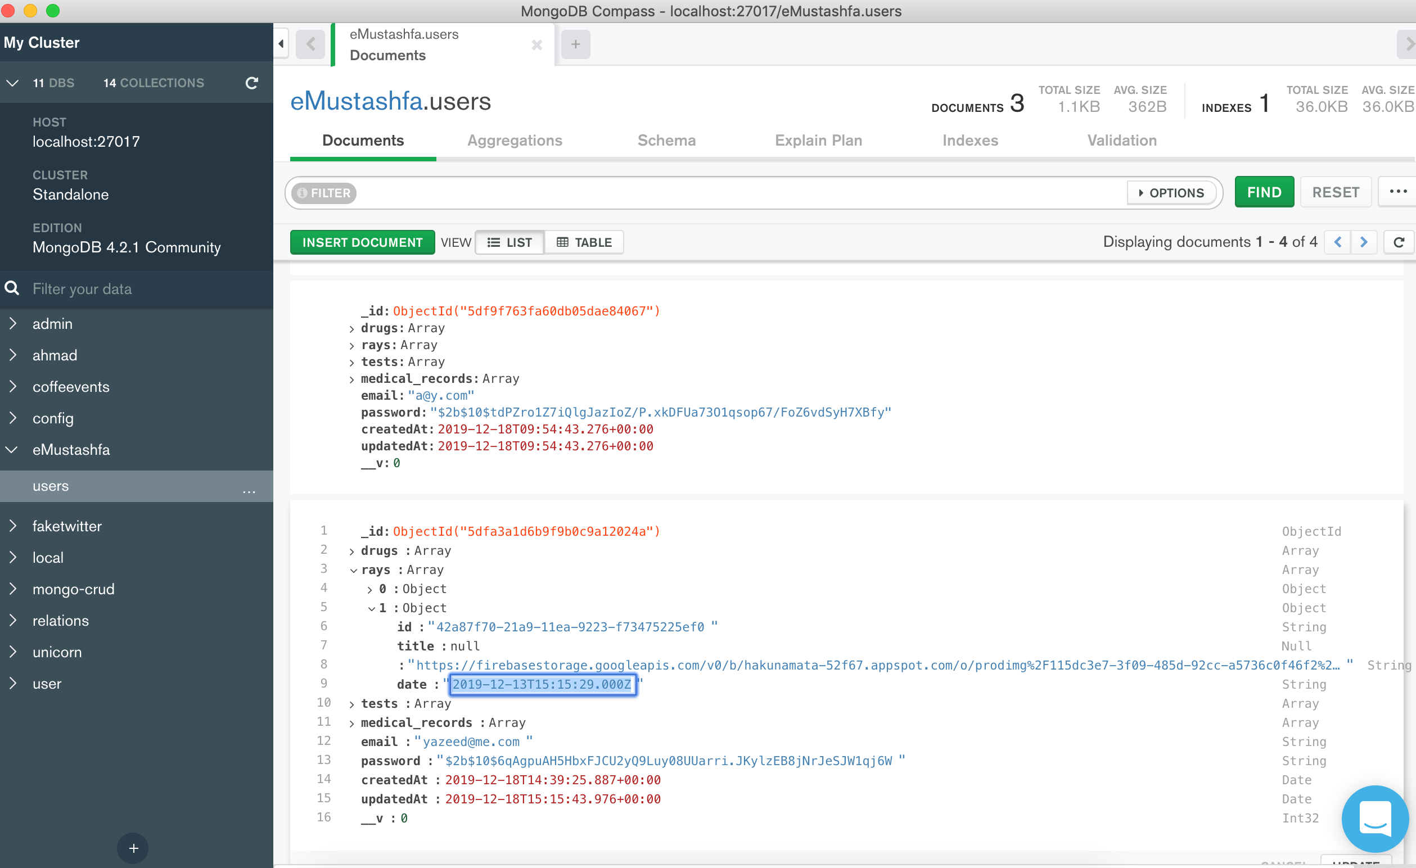The width and height of the screenshot is (1416, 868).
Task: Click the FIND button
Action: coord(1264,192)
